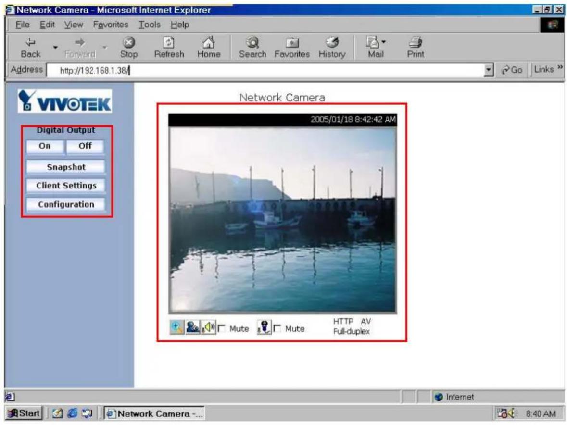The image size is (567, 425).
Task: Click the Go button
Action: 512,70
